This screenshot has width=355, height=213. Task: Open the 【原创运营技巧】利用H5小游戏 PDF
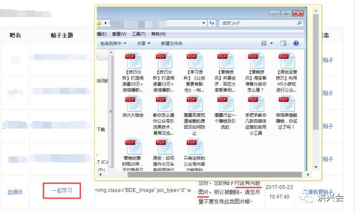(286, 73)
